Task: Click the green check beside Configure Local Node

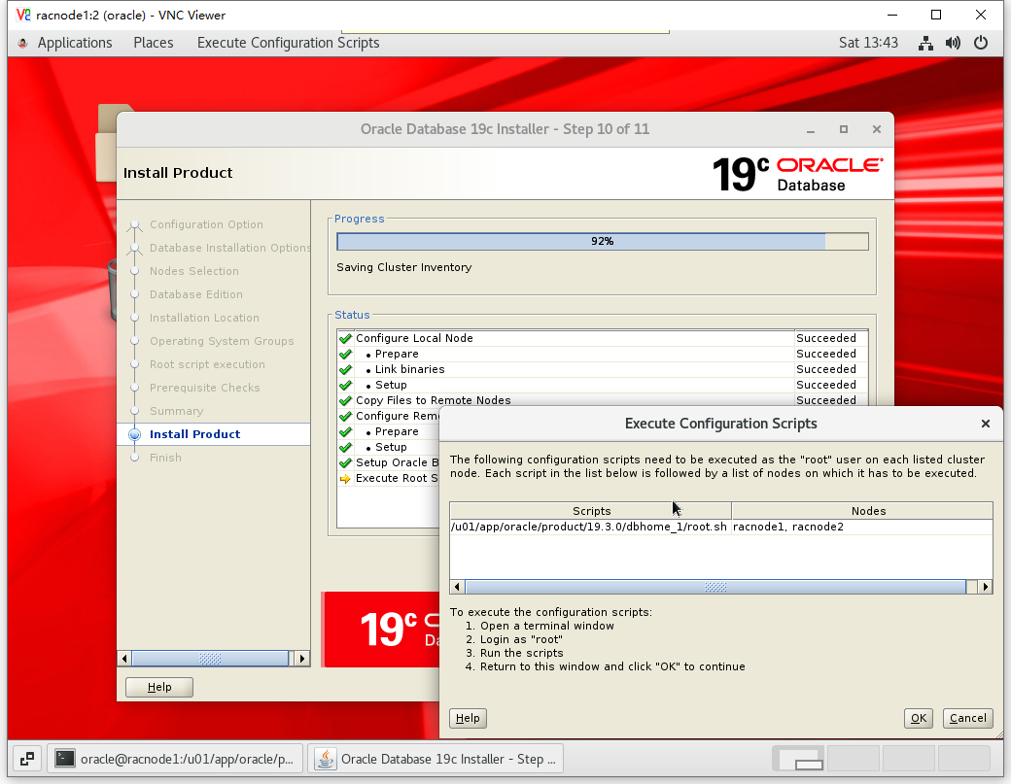Action: 345,338
